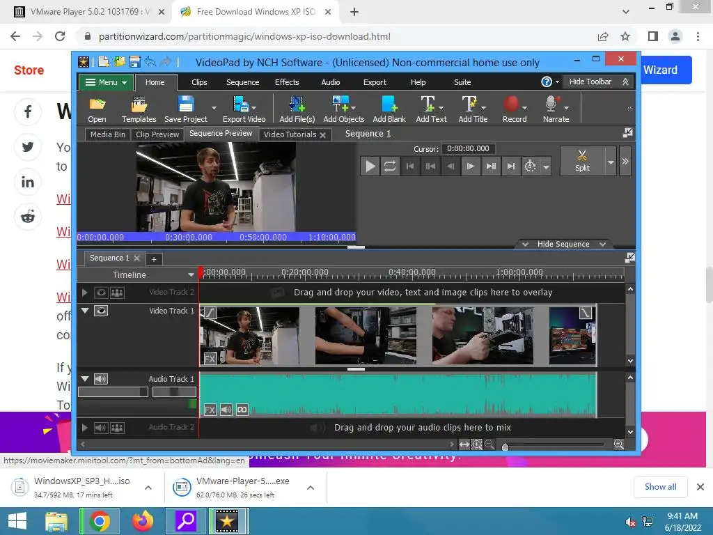Open Split options dropdown arrow
Viewport: 713px width, 535px height.
pyautogui.click(x=611, y=162)
